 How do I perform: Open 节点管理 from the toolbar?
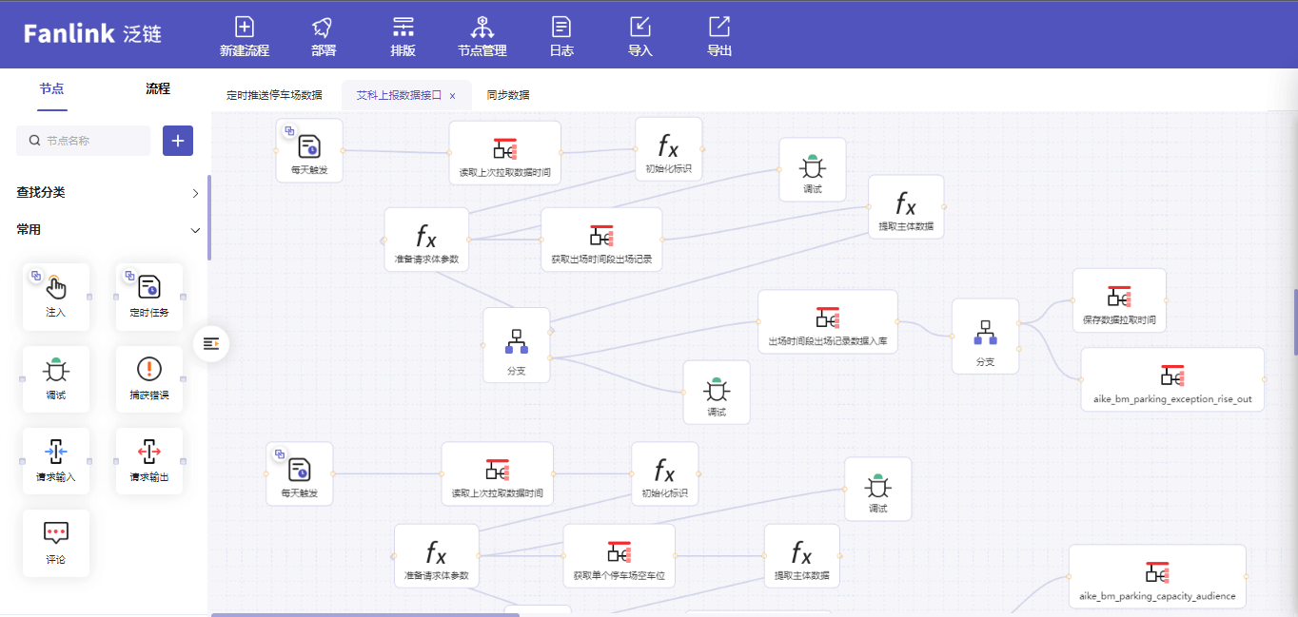pyautogui.click(x=482, y=29)
